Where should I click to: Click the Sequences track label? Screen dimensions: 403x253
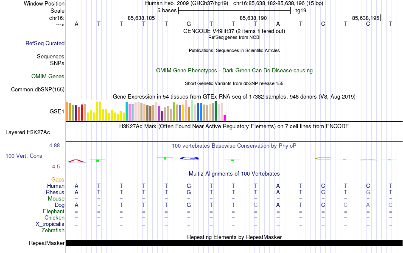(x=50, y=56)
